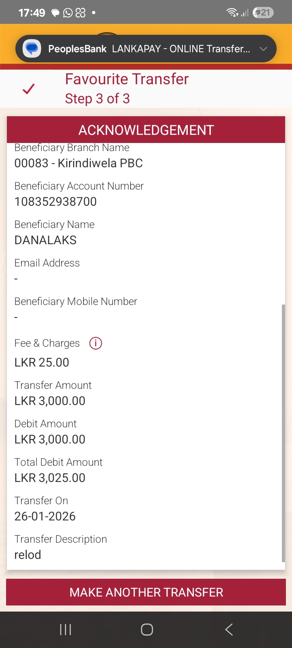Image resolution: width=292 pixels, height=648 pixels.
Task: Tap the Messages icon in the notification banner
Action: pyautogui.click(x=32, y=49)
